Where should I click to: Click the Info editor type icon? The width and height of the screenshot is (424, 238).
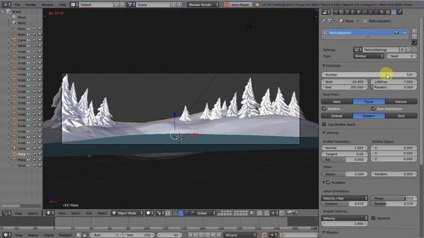tap(6, 5)
